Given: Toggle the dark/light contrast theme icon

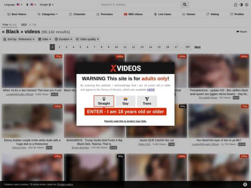Looking at the screenshot, I should (241, 5).
